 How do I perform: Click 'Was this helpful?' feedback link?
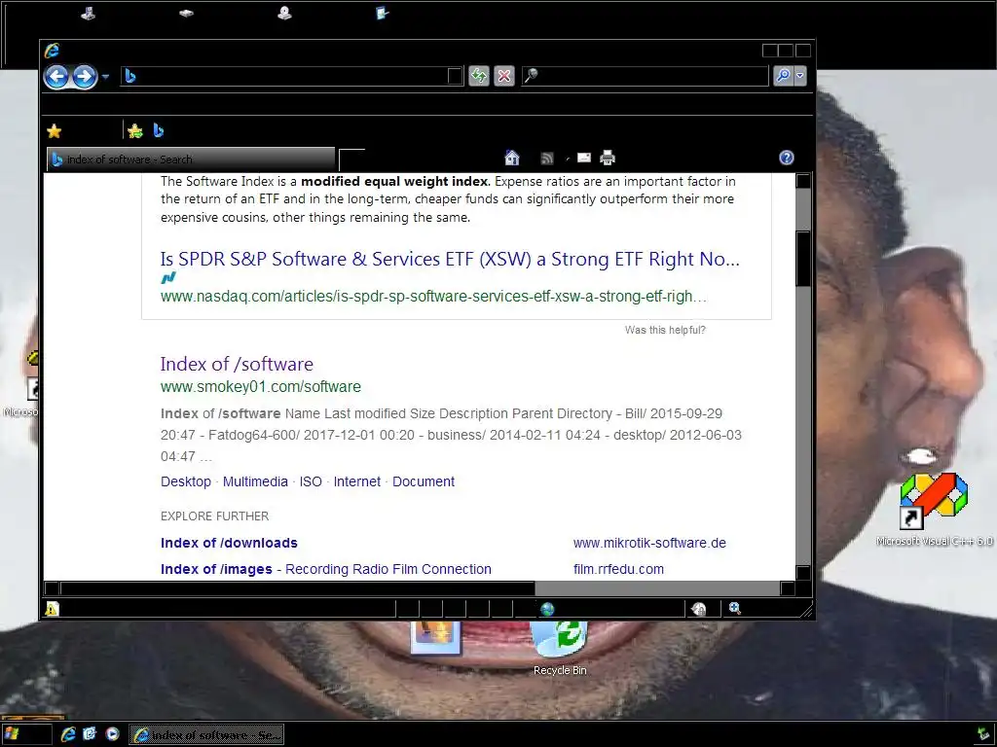pyautogui.click(x=665, y=330)
